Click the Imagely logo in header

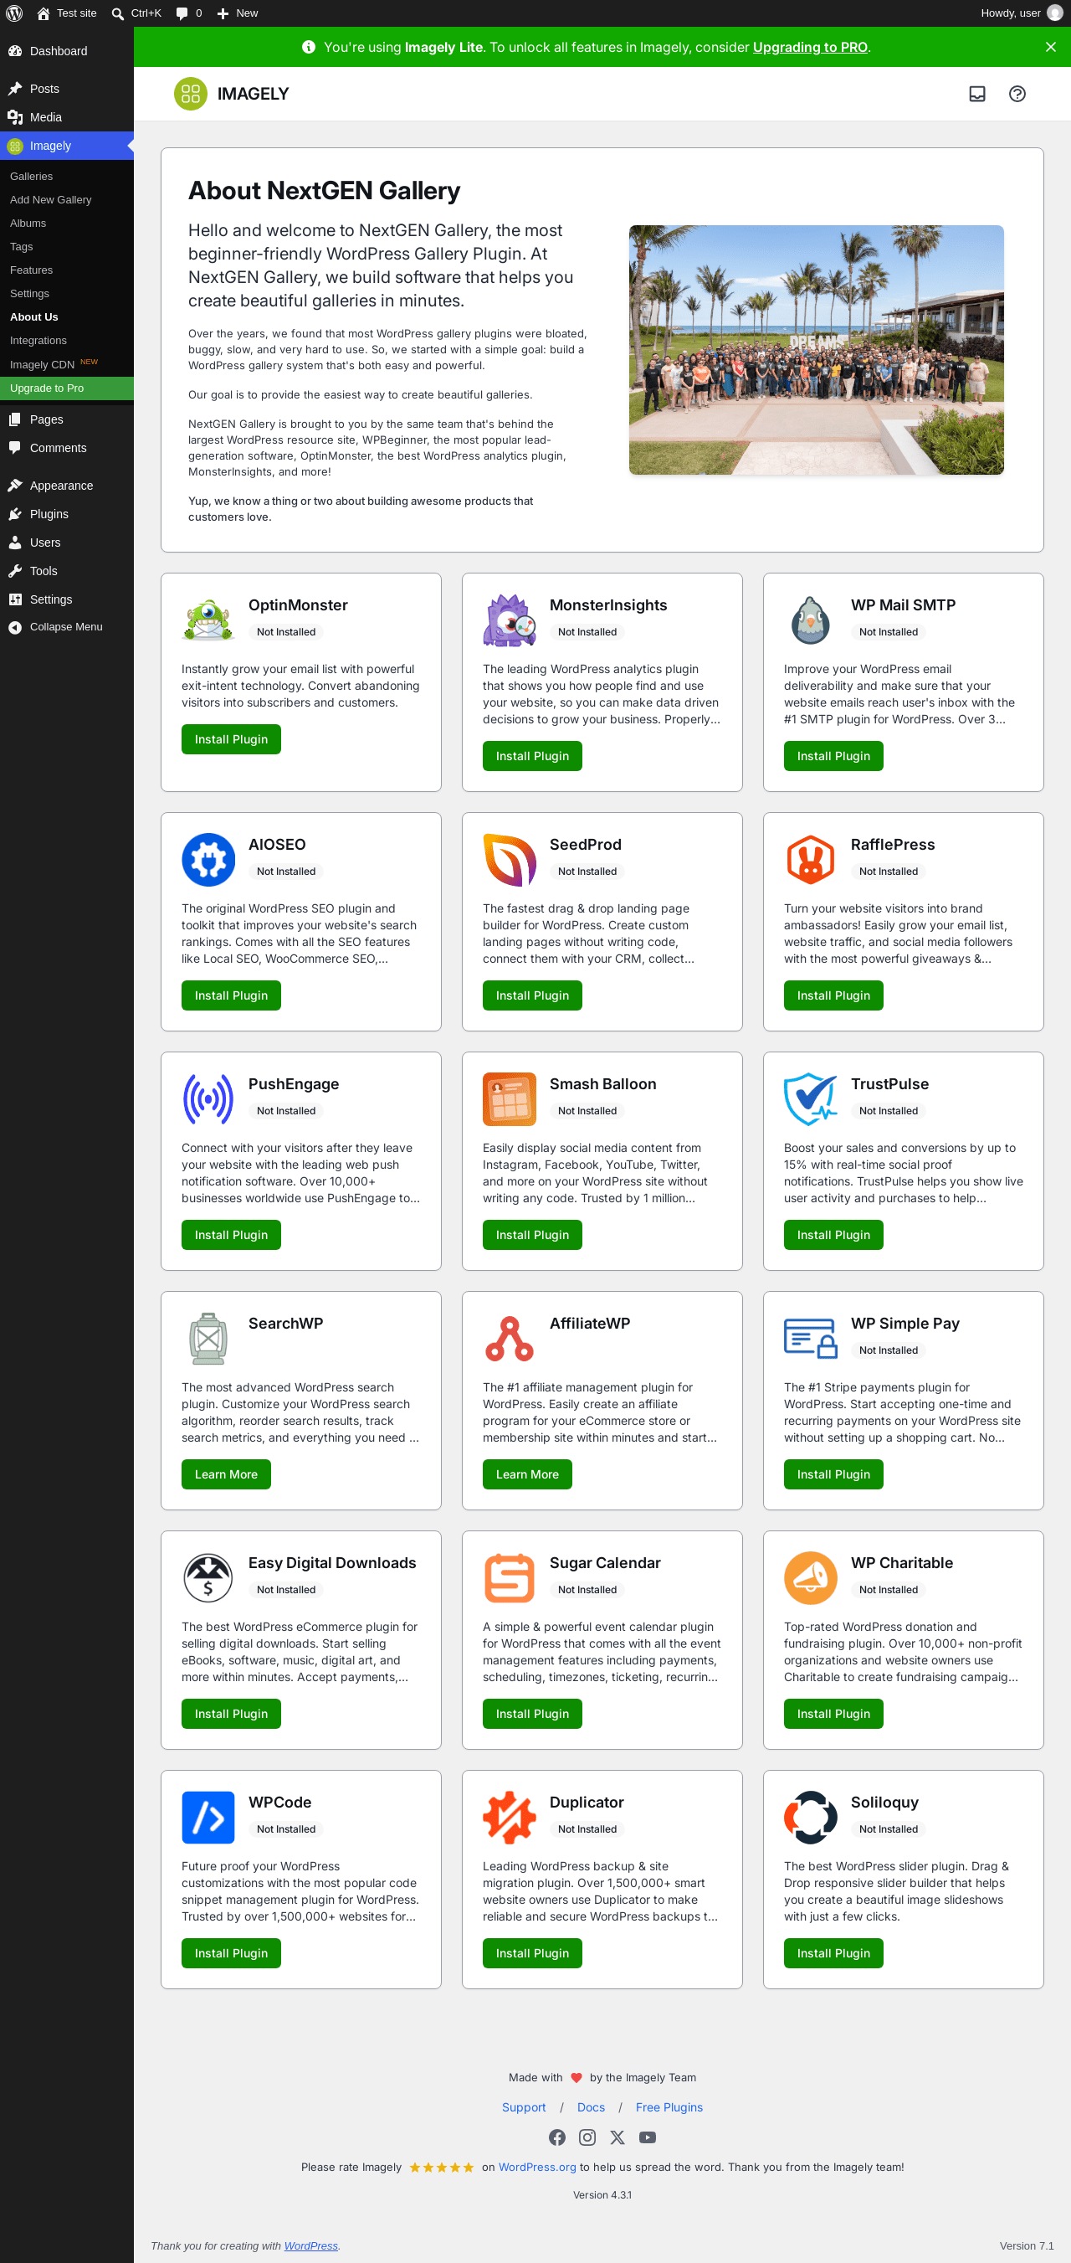(x=232, y=94)
